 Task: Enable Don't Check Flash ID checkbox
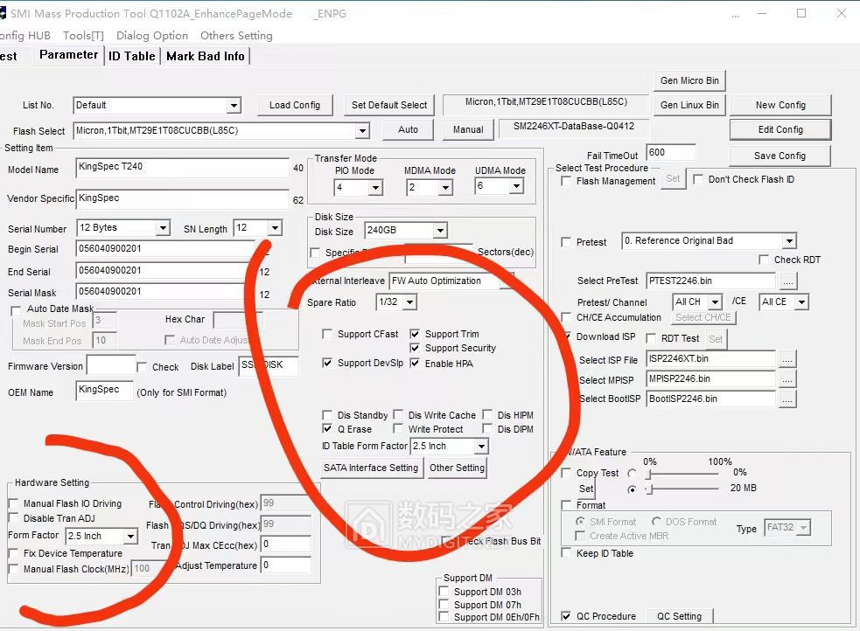pyautogui.click(x=698, y=179)
